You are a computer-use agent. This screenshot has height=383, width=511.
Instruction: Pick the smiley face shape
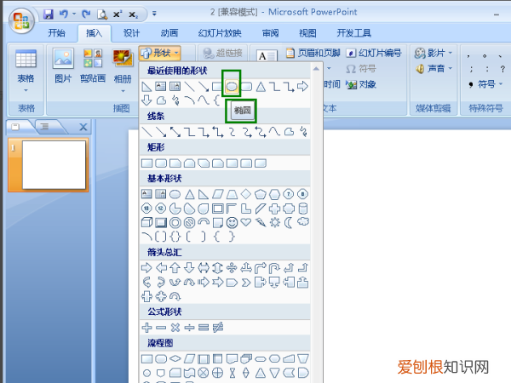(232, 222)
